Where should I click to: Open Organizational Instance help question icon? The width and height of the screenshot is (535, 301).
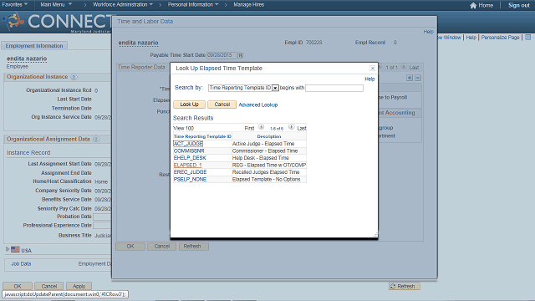click(x=74, y=77)
